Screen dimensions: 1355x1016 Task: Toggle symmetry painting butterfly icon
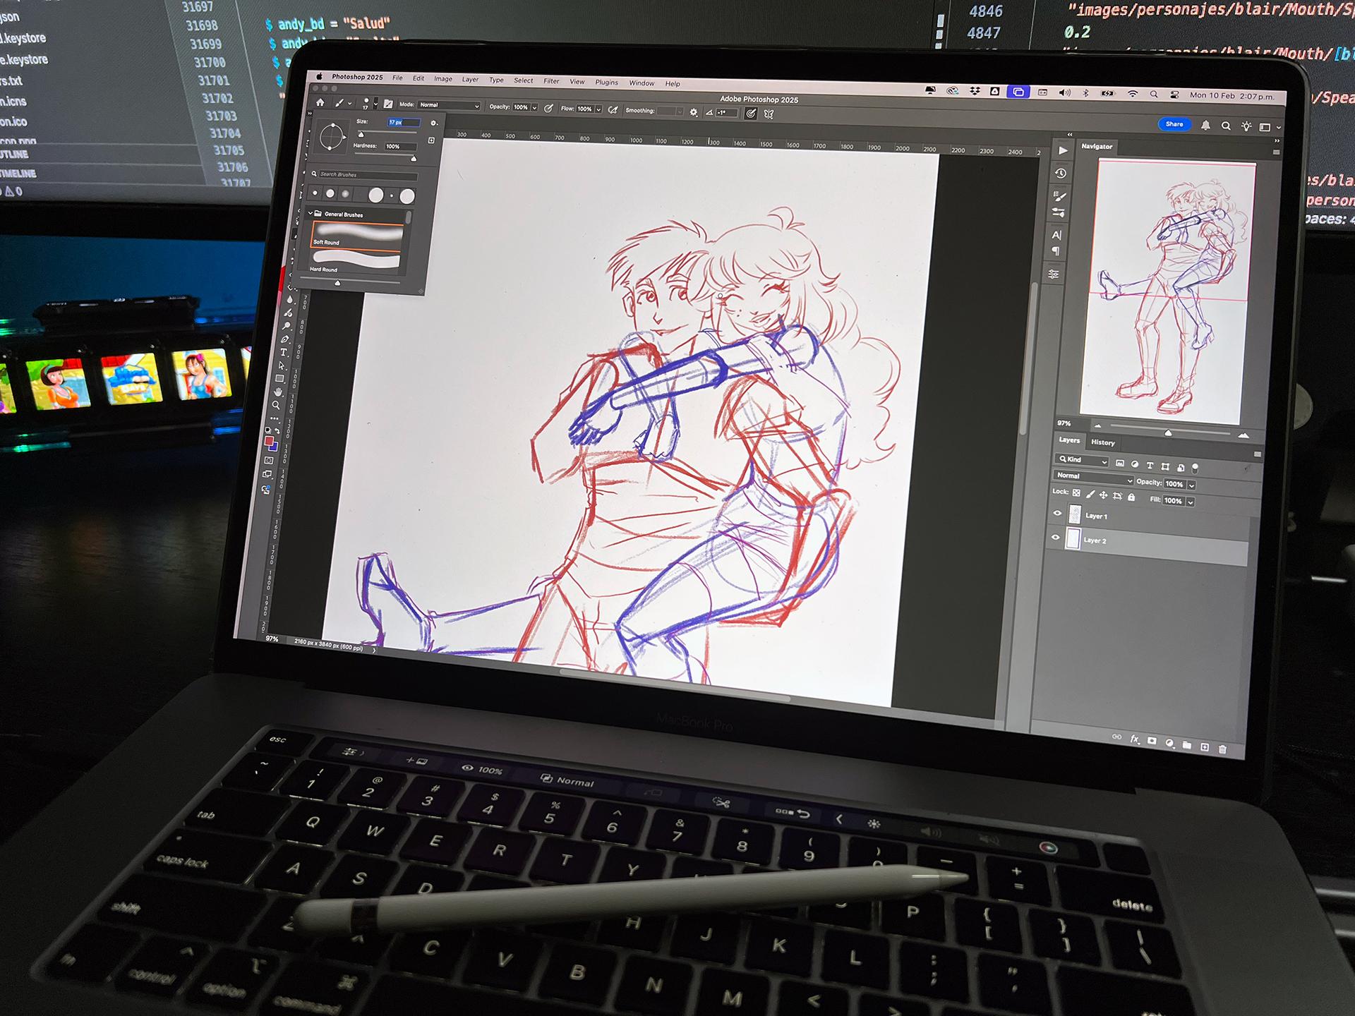coord(769,114)
